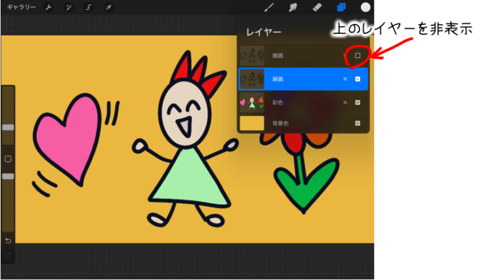Select the Smudge finger tool

293,7
